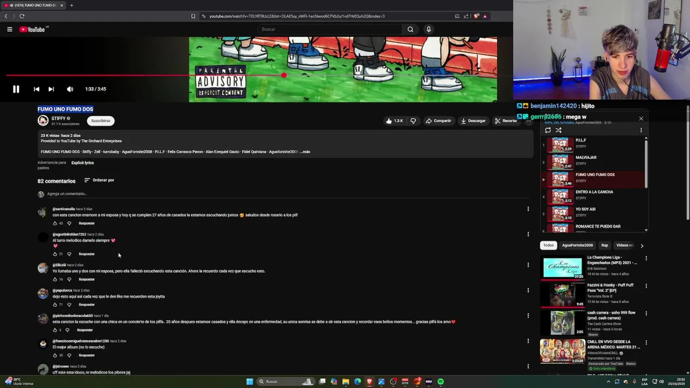690x388 pixels.
Task: Select the Todos filter chip
Action: pyautogui.click(x=548, y=245)
